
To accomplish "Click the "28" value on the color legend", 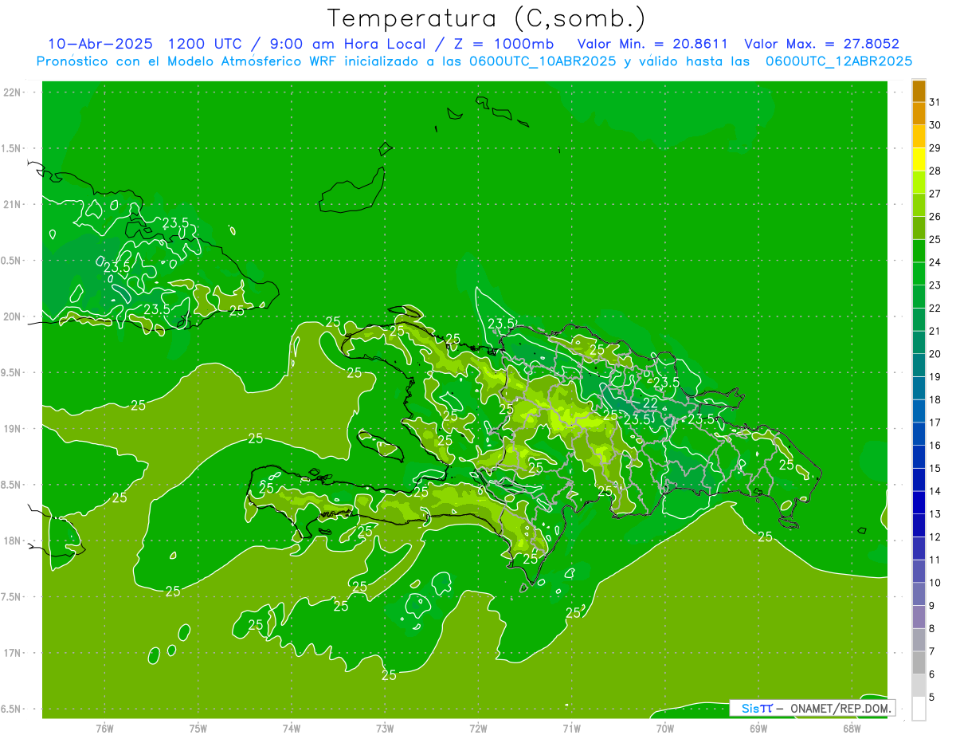I will 935,171.
